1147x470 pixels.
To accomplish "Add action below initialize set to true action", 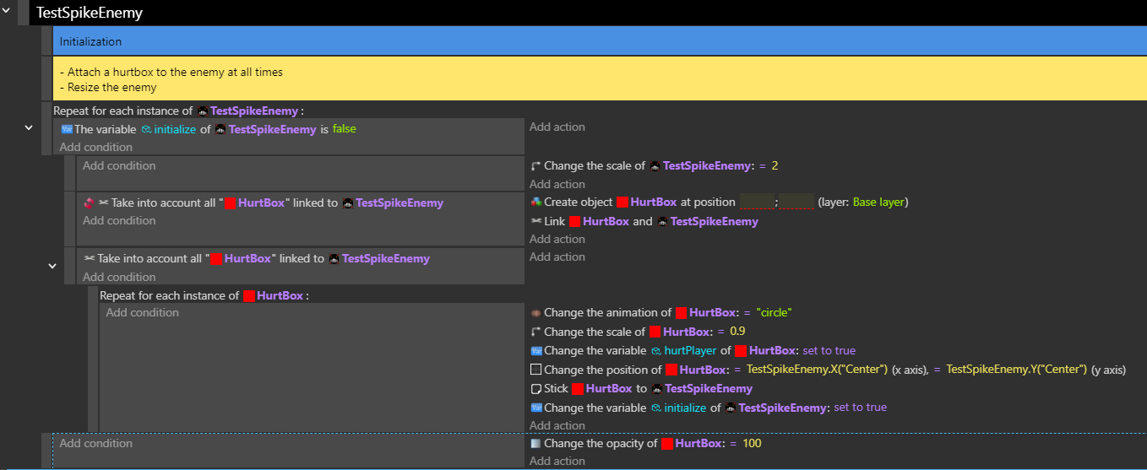I will click(x=557, y=425).
